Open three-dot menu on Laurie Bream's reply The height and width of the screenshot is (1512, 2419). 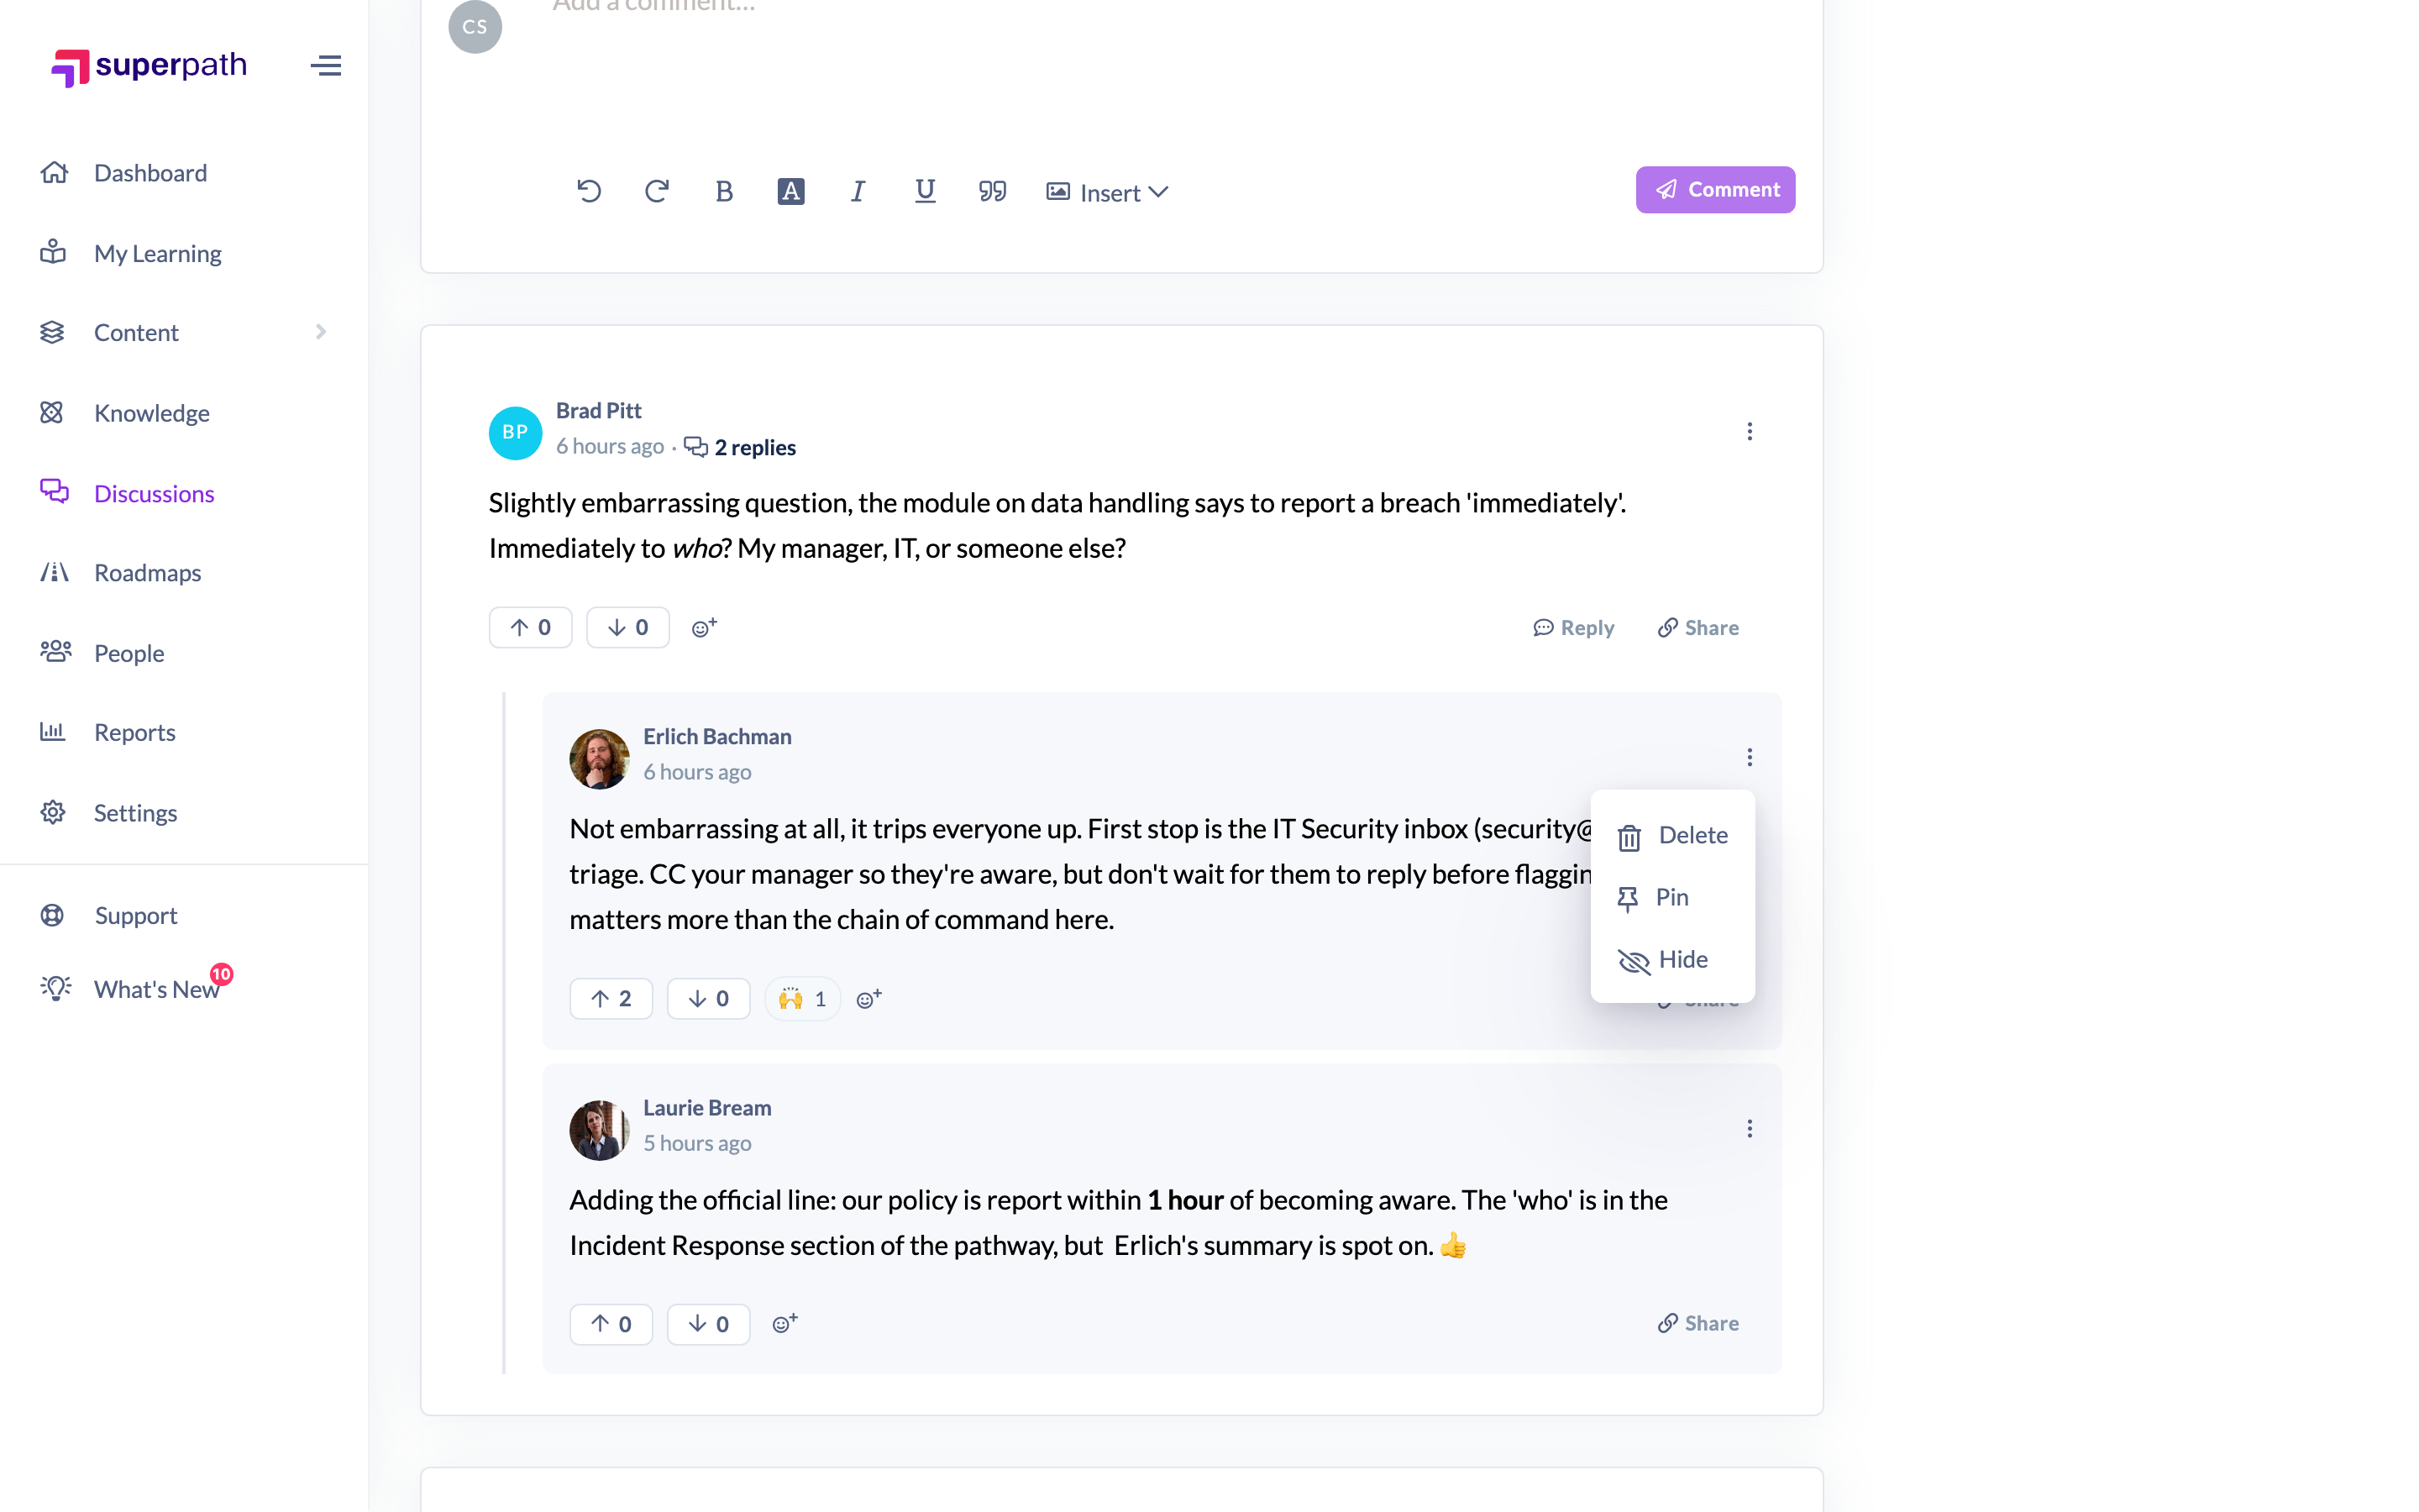(x=1750, y=1128)
